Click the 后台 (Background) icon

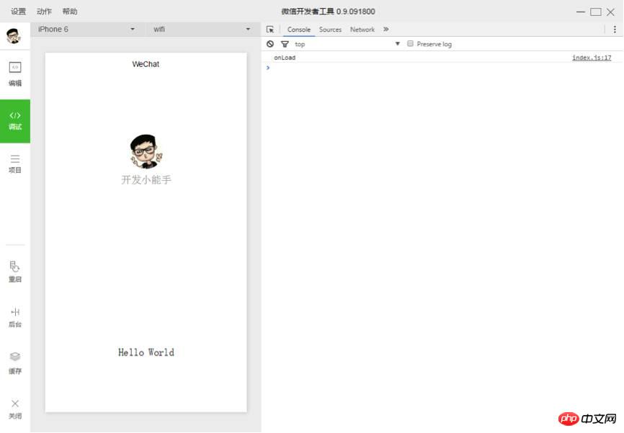click(15, 316)
